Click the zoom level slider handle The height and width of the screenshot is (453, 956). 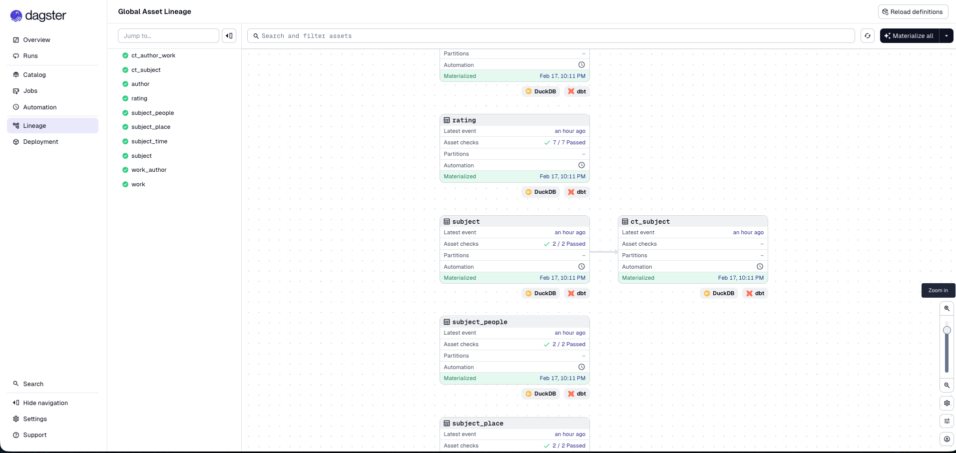pos(947,330)
